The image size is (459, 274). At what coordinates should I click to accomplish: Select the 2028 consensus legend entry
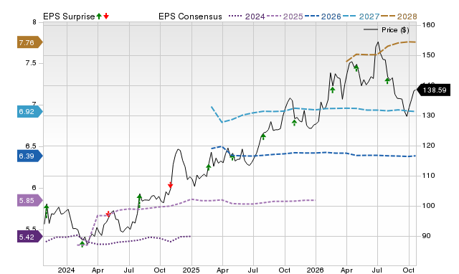[399, 16]
